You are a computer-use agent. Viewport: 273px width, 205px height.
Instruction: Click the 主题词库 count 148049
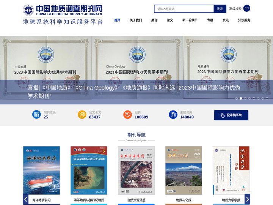click(187, 117)
